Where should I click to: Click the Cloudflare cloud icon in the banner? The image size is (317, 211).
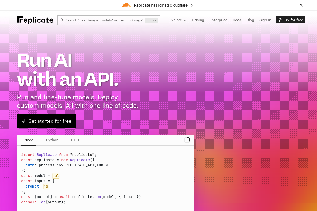pyautogui.click(x=126, y=5)
